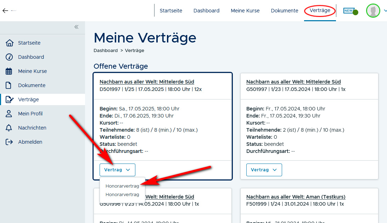387x223 pixels.
Task: Switch to the Verträge top navigation tab
Action: coord(320,11)
